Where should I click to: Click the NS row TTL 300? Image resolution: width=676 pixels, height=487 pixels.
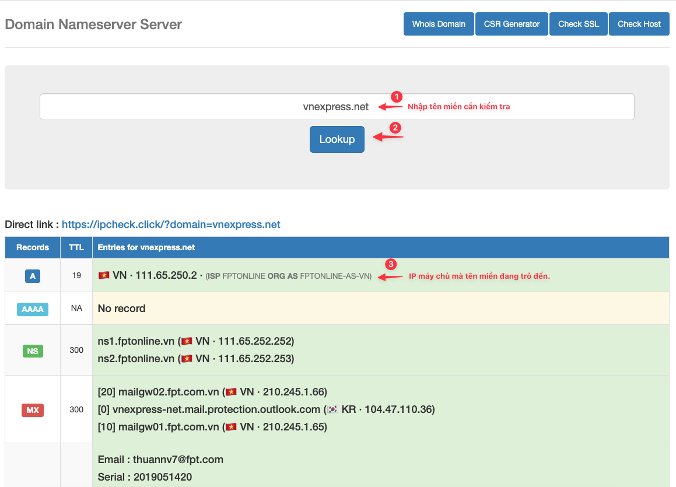tap(76, 350)
